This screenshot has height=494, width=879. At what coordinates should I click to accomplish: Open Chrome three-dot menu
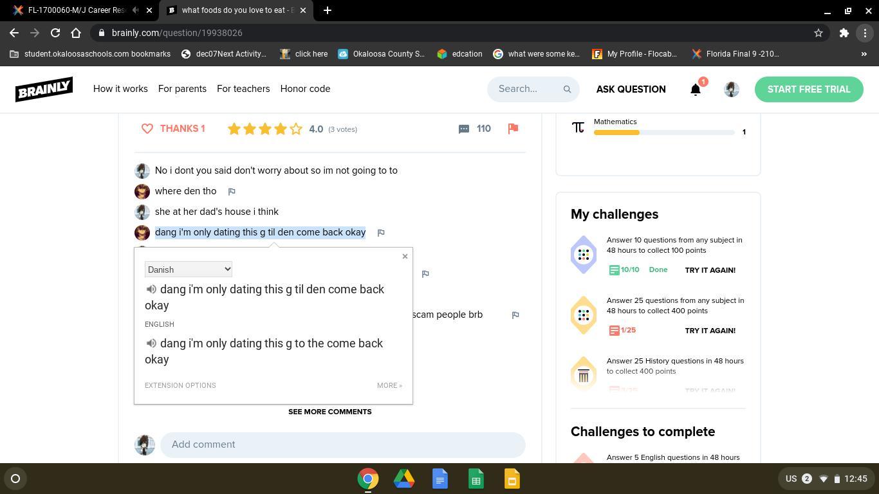point(865,33)
